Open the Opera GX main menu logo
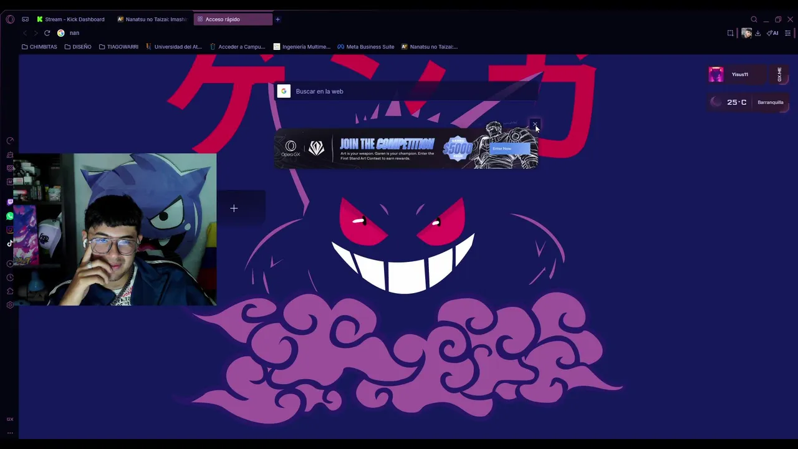798x449 pixels. (10, 19)
